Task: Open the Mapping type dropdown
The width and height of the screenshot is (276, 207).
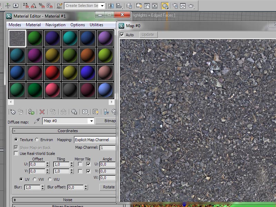Action: coord(95,140)
